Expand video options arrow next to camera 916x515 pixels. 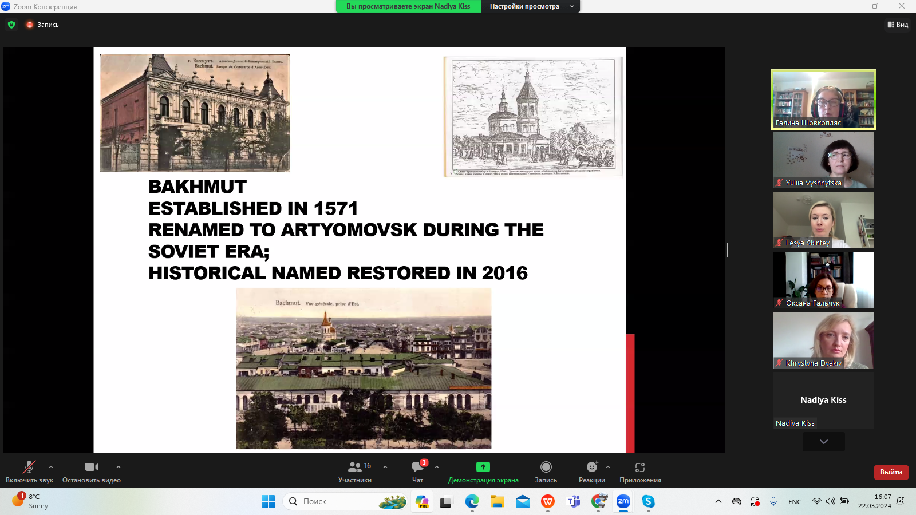(119, 467)
